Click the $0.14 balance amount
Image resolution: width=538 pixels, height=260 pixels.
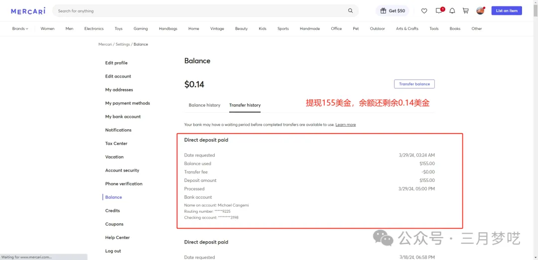[x=194, y=85]
